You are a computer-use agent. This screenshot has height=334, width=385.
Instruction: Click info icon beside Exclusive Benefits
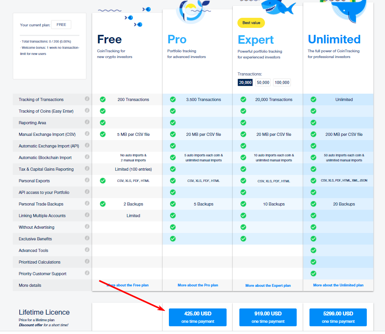[87, 238]
